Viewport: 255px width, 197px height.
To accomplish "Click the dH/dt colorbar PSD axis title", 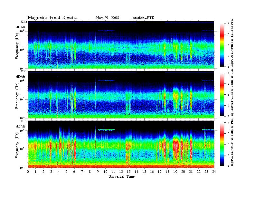I will pos(232,43).
